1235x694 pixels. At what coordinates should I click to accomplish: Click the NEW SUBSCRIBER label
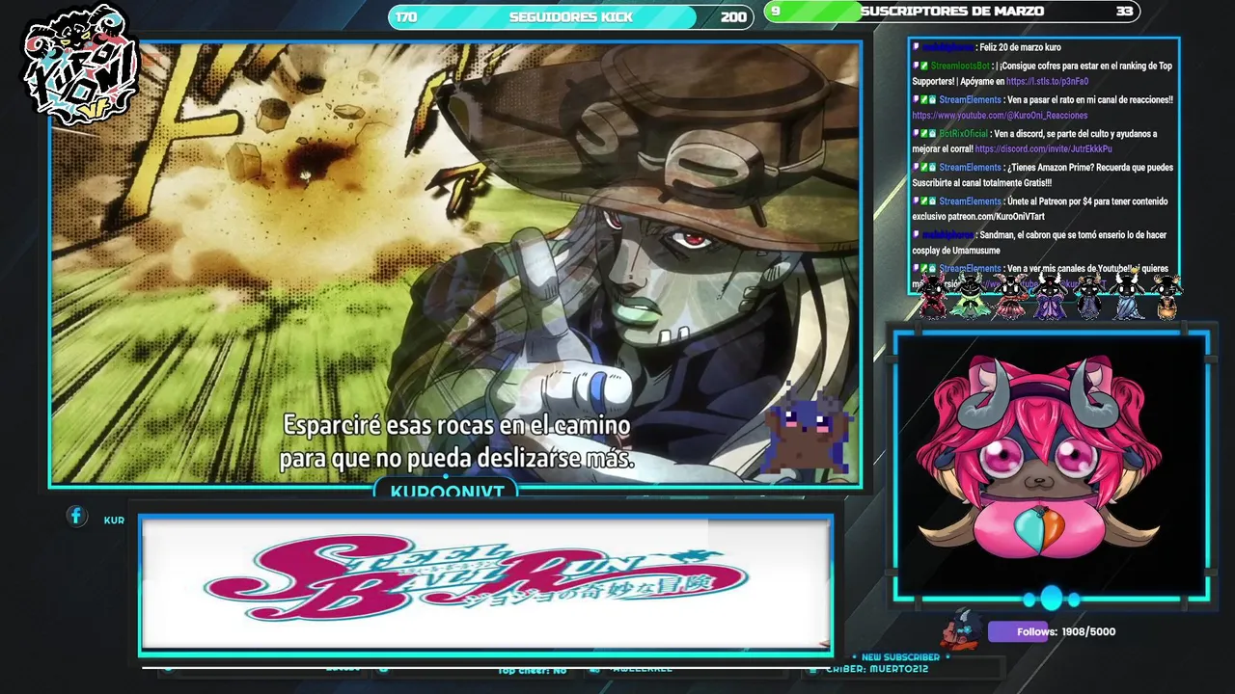900,657
